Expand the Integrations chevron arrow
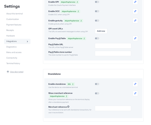 click(x=27, y=41)
